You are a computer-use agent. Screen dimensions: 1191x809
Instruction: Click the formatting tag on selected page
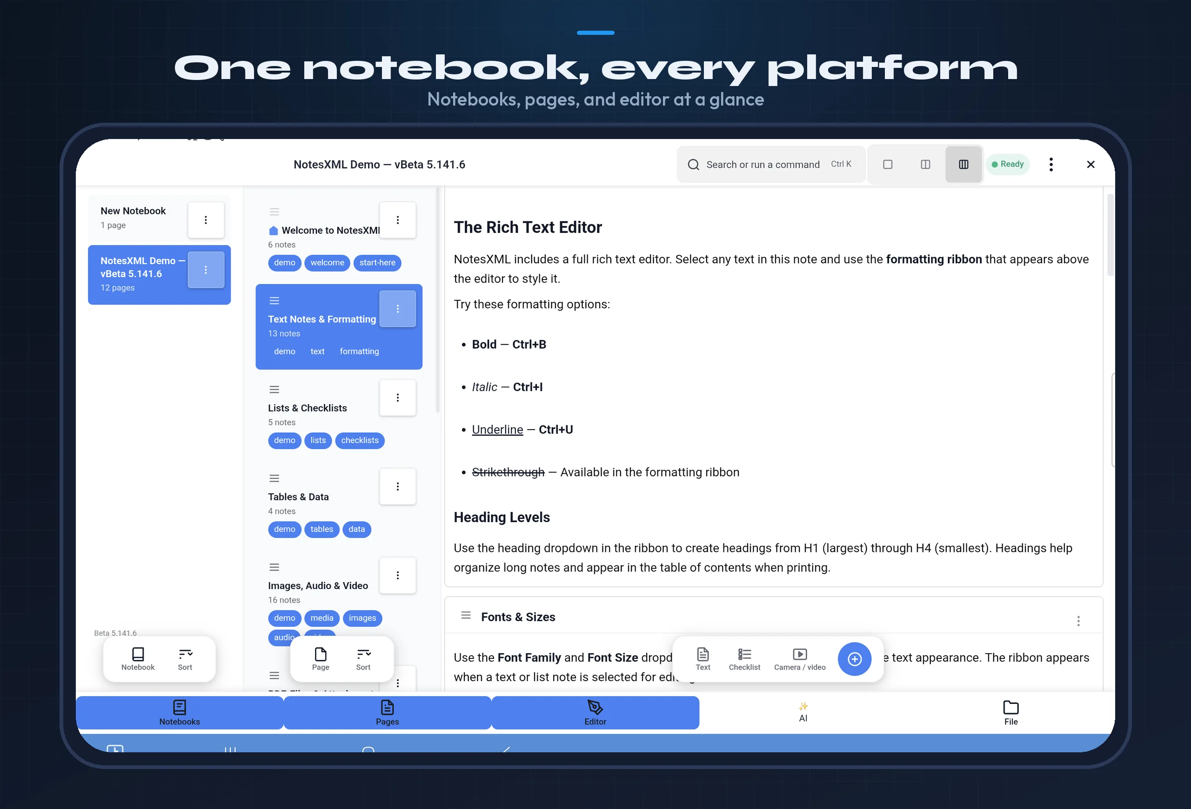359,351
